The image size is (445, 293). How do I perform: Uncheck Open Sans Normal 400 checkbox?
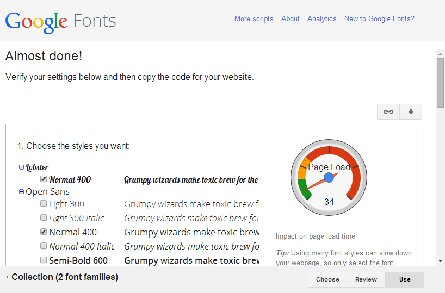[x=44, y=232]
